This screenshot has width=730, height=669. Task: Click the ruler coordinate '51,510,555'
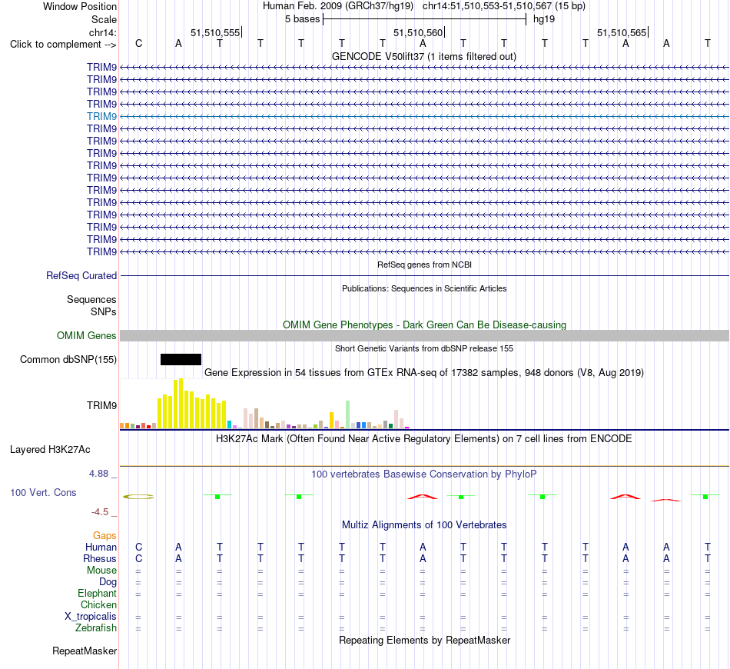pyautogui.click(x=215, y=32)
